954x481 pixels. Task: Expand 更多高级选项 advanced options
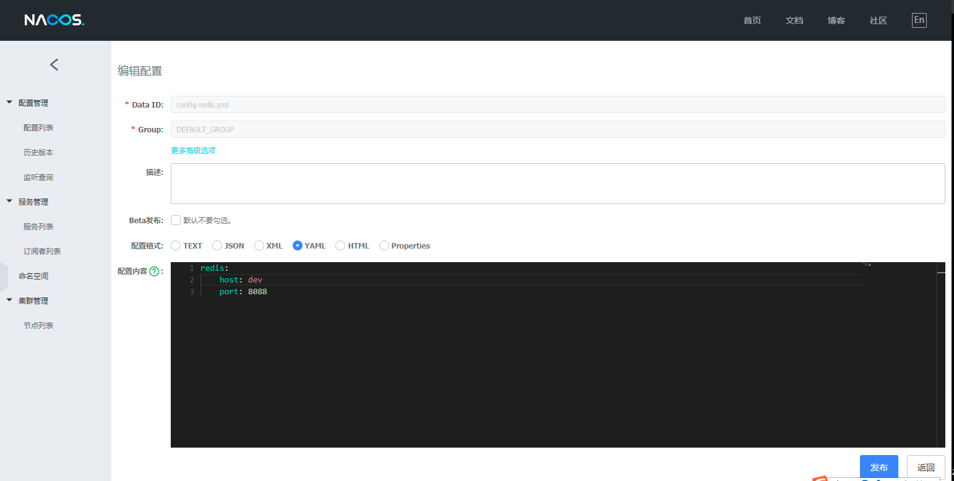[193, 150]
